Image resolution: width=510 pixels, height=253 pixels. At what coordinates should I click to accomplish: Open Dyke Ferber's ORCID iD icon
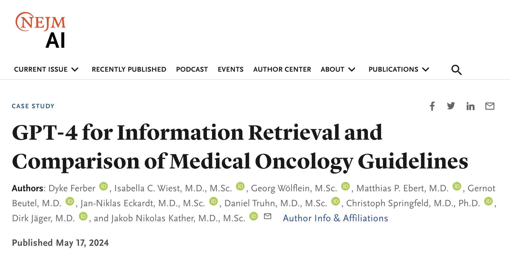(104, 186)
